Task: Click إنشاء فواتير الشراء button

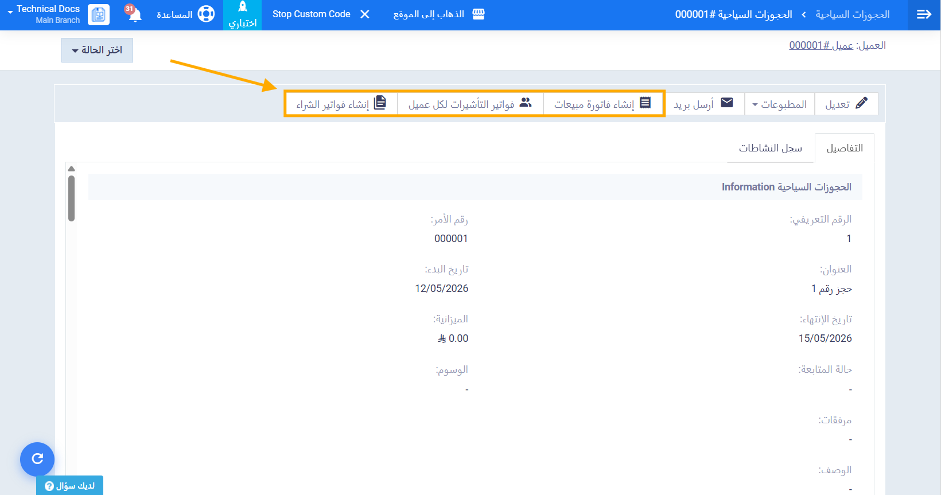Action: (x=341, y=104)
